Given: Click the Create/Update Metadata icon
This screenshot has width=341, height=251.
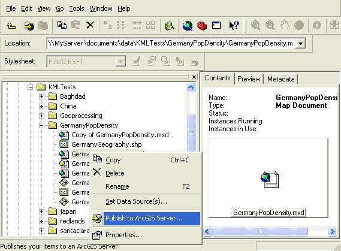Looking at the screenshot, I should 166,61.
